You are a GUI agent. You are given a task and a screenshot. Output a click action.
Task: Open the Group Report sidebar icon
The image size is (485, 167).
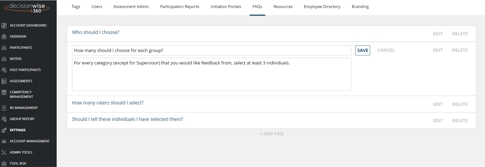(4, 119)
